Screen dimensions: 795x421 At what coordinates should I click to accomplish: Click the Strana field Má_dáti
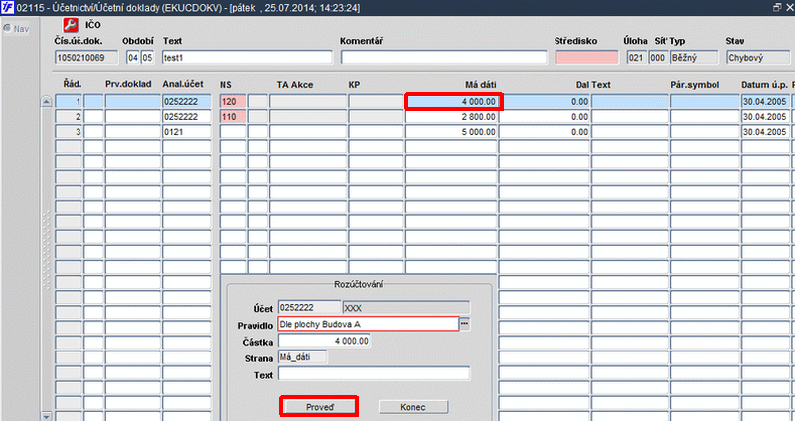303,357
